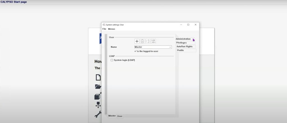The height and width of the screenshot is (123, 287).
Task: Open the File menu
Action: point(104,29)
